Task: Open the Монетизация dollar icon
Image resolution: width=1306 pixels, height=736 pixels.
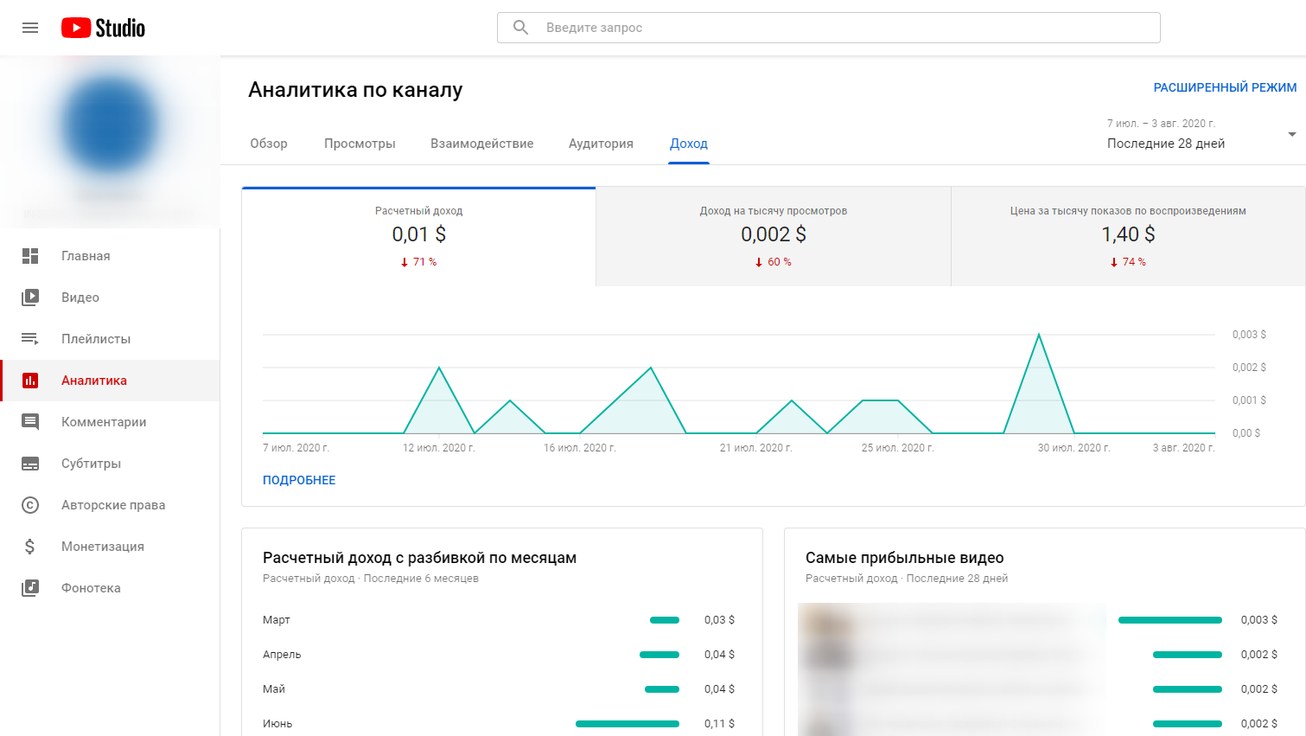Action: click(30, 547)
